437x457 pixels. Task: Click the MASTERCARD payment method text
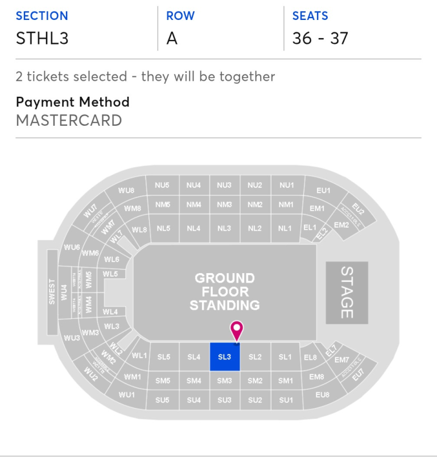tap(69, 120)
